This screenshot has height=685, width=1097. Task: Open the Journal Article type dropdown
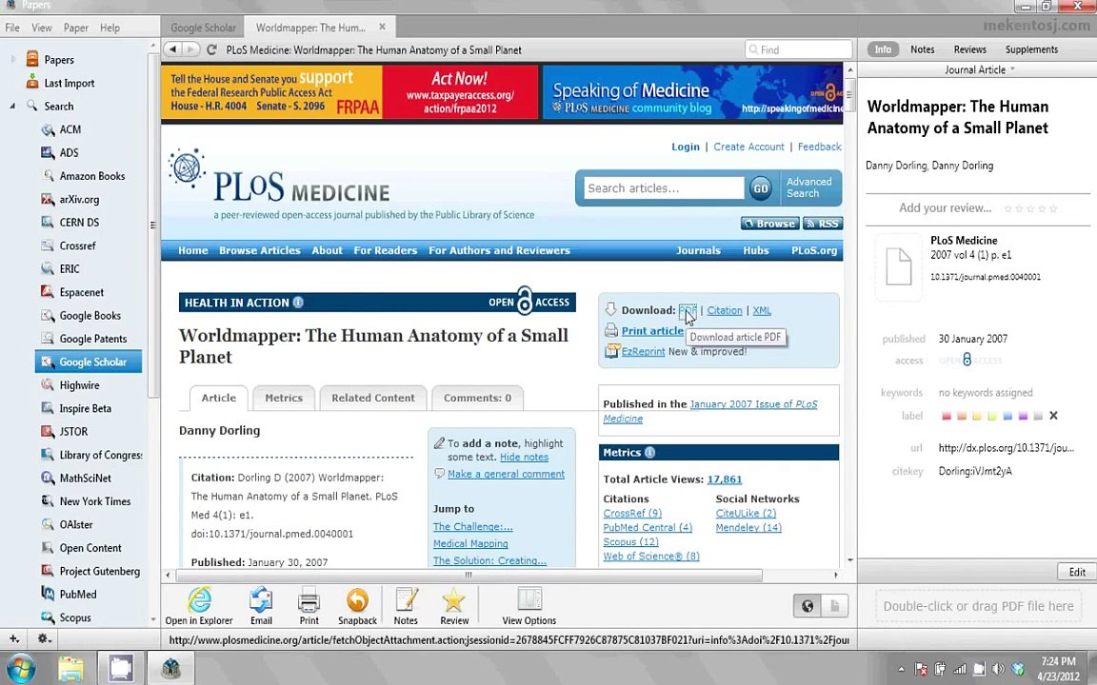tap(979, 69)
